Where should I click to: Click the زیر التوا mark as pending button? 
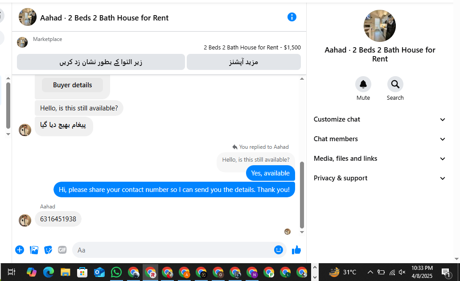[x=101, y=62]
